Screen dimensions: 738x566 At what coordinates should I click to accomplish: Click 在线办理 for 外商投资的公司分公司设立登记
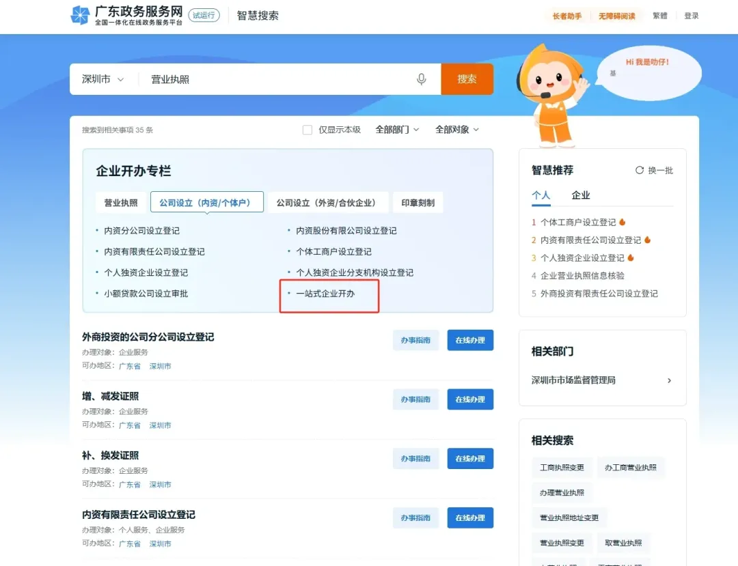pyautogui.click(x=470, y=340)
